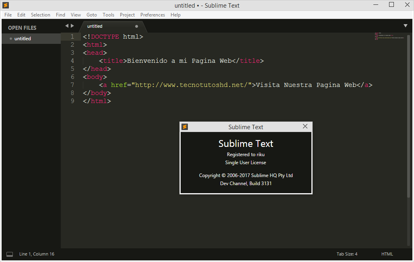Click line number 7 in the gutter

[72, 85]
